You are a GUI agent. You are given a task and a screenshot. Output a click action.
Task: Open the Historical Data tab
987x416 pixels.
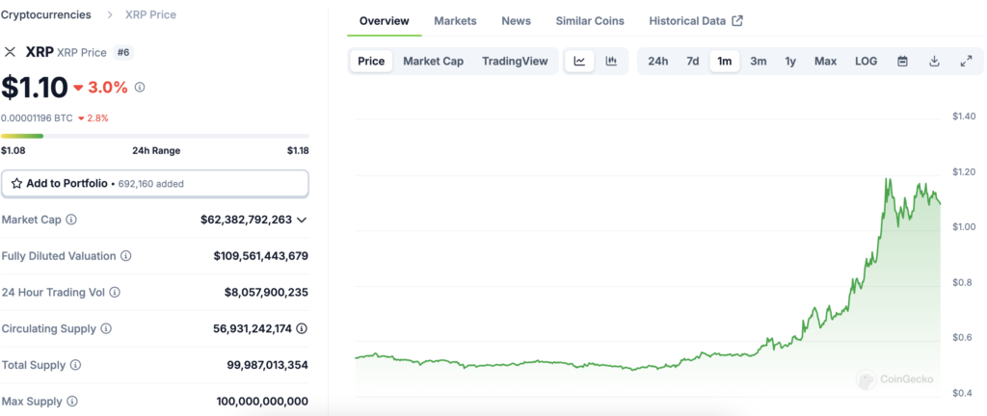[695, 21]
